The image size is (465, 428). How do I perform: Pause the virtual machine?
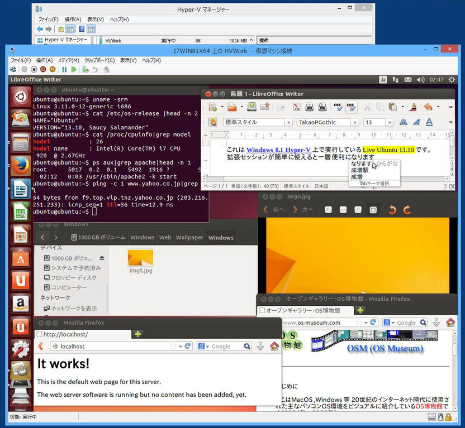[64, 70]
